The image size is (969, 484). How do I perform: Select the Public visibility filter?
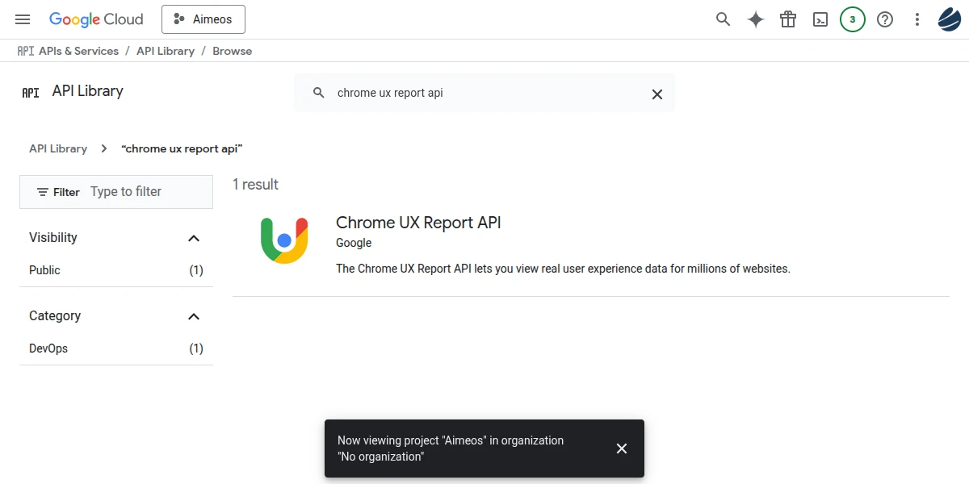point(45,270)
